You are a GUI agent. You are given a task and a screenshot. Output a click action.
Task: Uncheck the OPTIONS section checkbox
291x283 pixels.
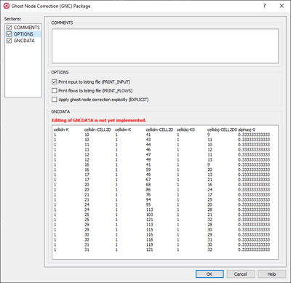tap(9, 34)
